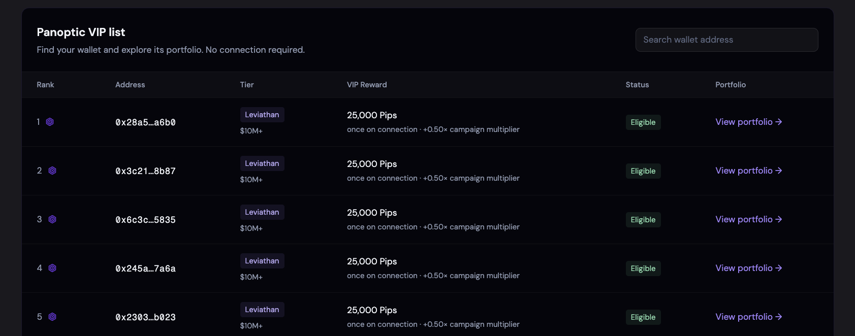
Task: Click the hexagon badge icon beside rank 1
Action: 50,122
